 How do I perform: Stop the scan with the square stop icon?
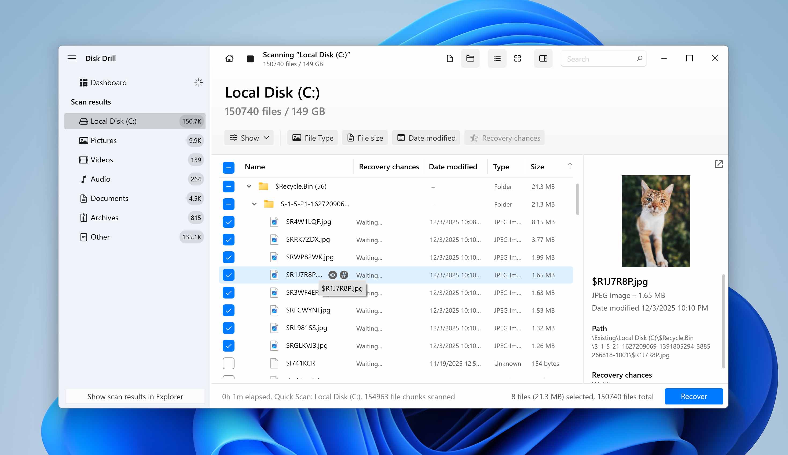(251, 58)
